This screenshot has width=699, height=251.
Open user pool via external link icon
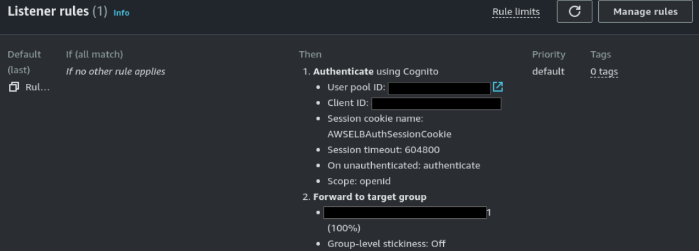[x=497, y=87]
